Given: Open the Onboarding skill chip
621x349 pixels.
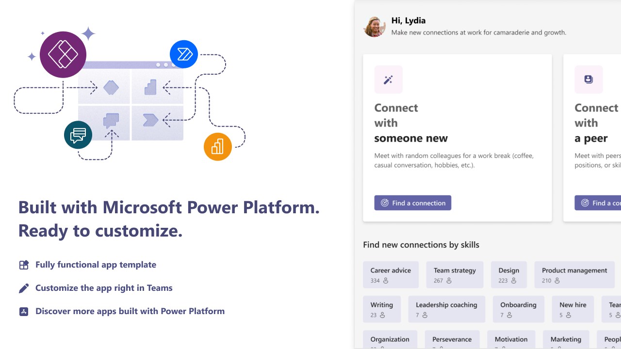Looking at the screenshot, I should pos(518,309).
